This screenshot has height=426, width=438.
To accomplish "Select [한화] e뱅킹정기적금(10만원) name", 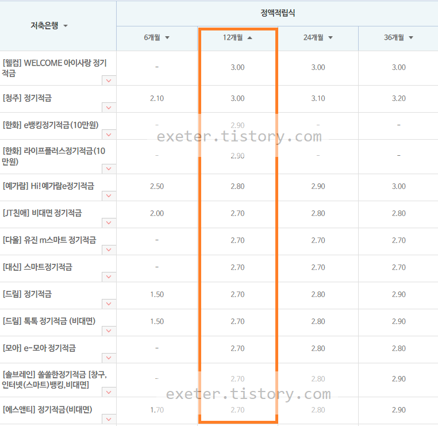I will click(x=51, y=125).
